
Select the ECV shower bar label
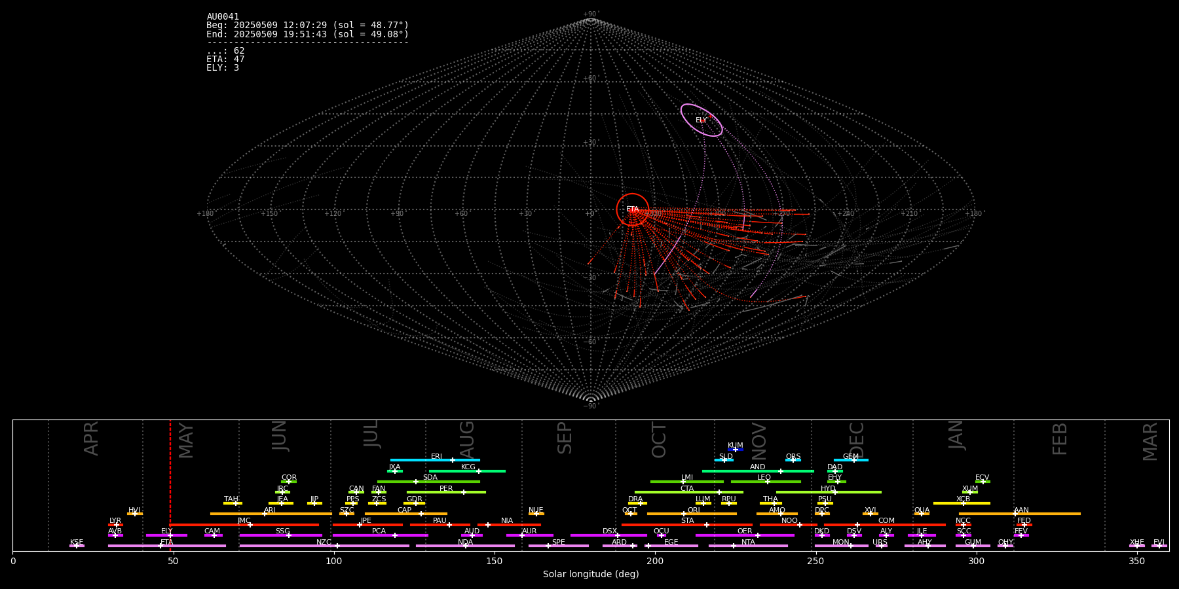tap(982, 478)
